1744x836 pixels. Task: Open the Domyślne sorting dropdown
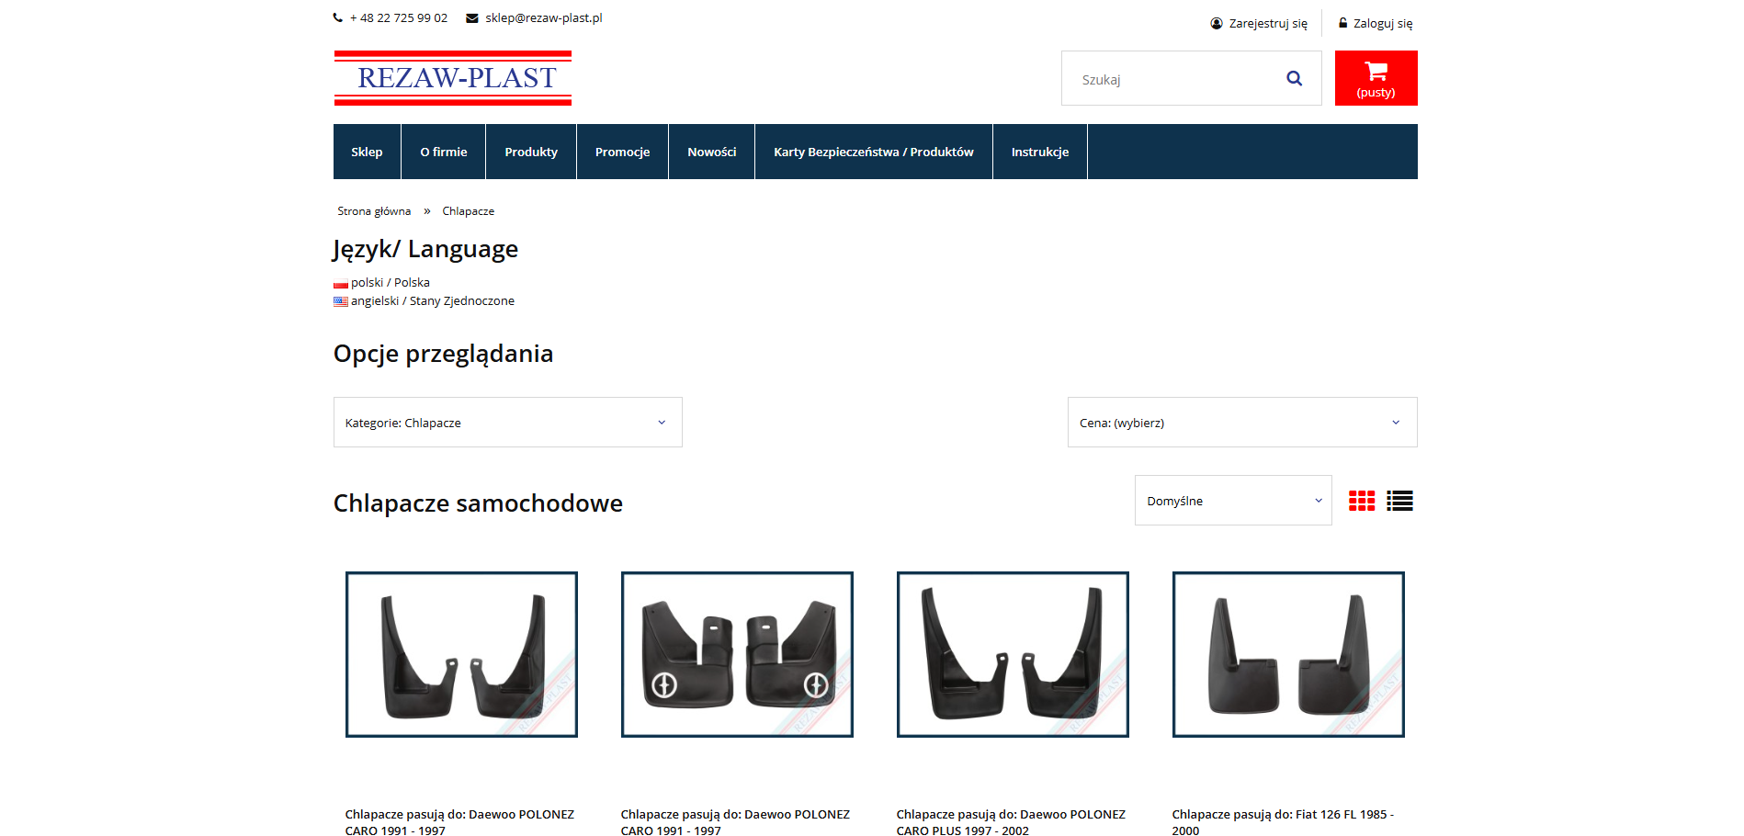tap(1232, 501)
